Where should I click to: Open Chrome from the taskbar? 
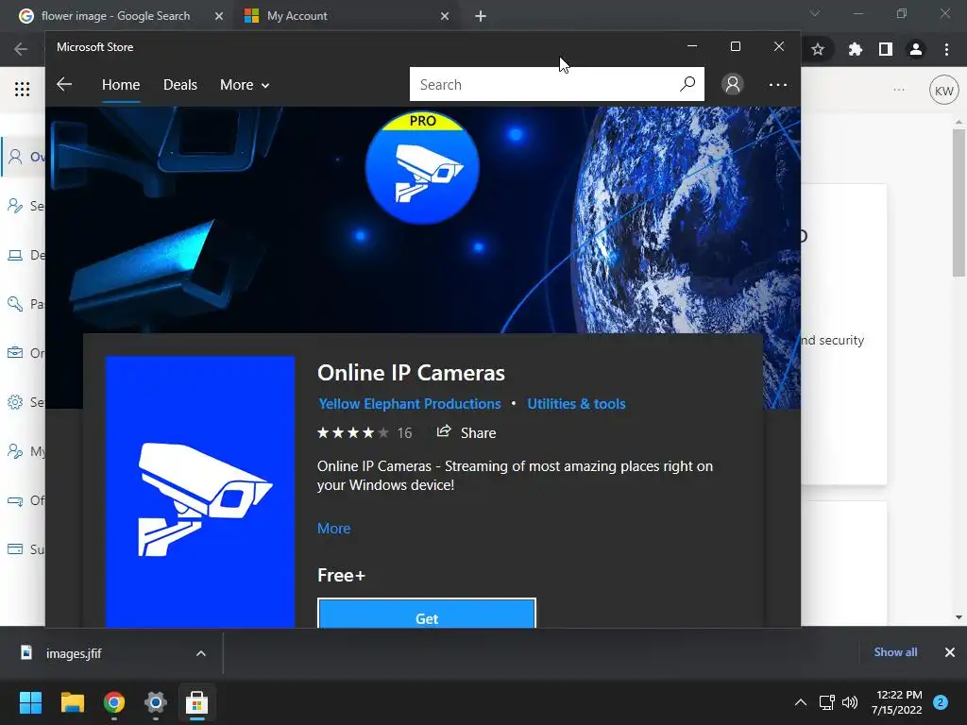(114, 702)
